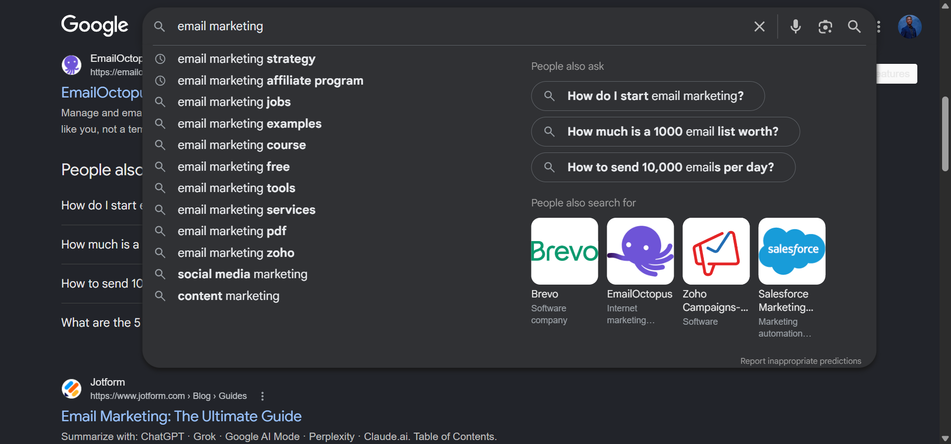Clear the search box with the X icon
Image resolution: width=951 pixels, height=444 pixels.
point(759,26)
